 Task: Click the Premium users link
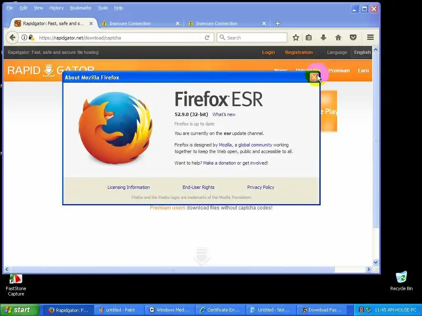tap(167, 208)
